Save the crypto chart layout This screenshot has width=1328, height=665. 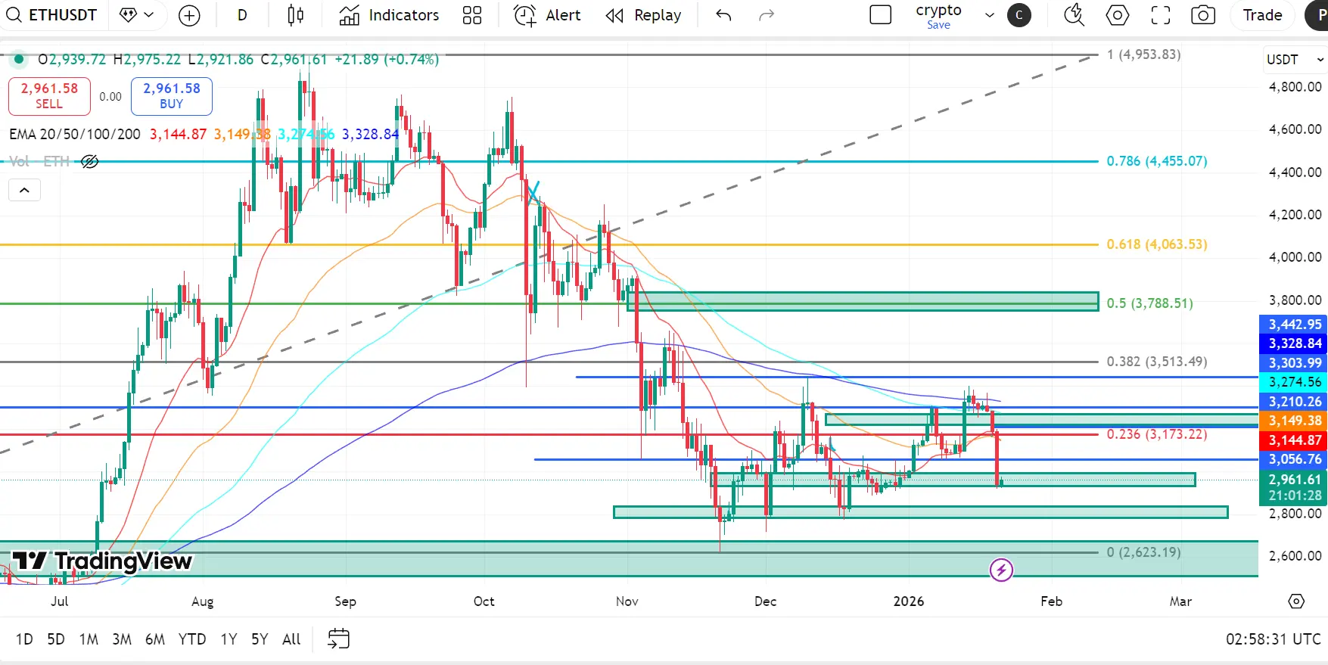click(x=938, y=25)
